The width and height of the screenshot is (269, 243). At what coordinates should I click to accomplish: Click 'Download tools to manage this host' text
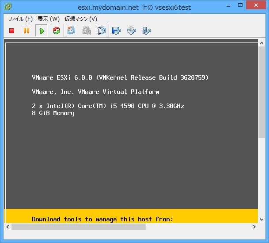[x=102, y=219]
